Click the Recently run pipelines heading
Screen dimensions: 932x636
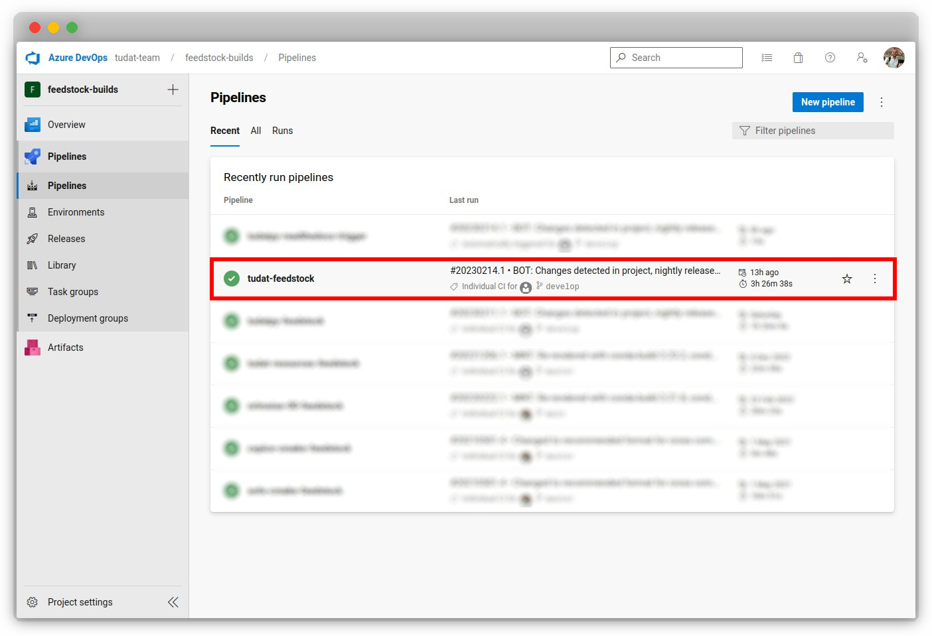(x=278, y=177)
